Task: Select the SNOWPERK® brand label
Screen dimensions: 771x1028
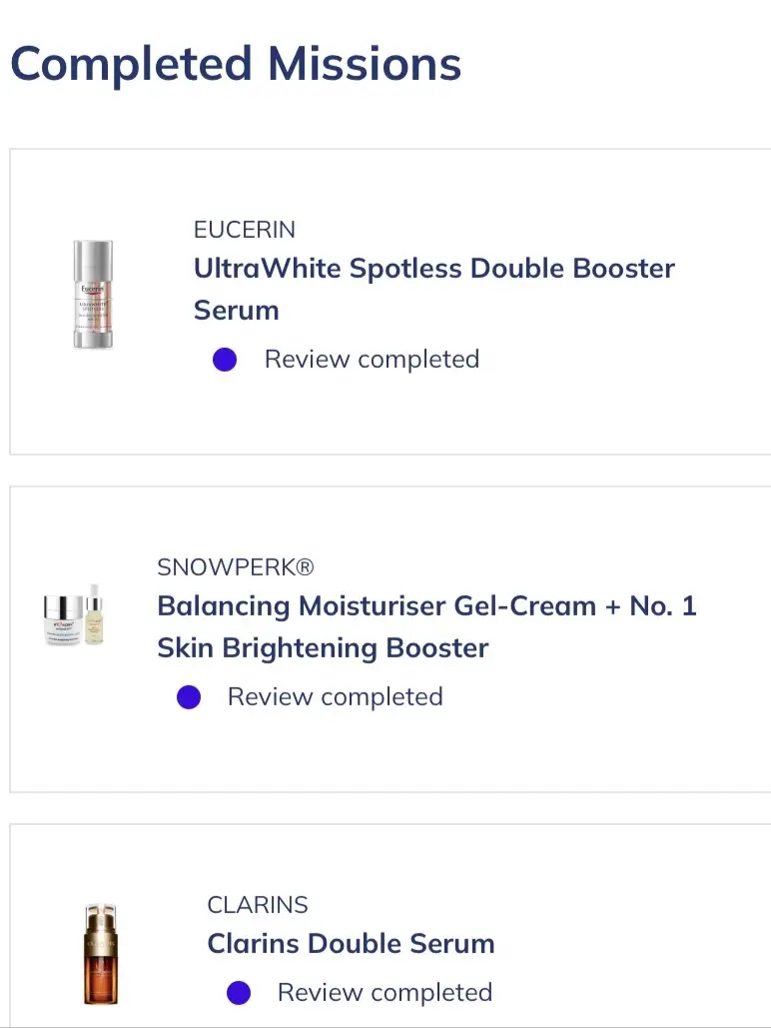Action: click(x=236, y=567)
